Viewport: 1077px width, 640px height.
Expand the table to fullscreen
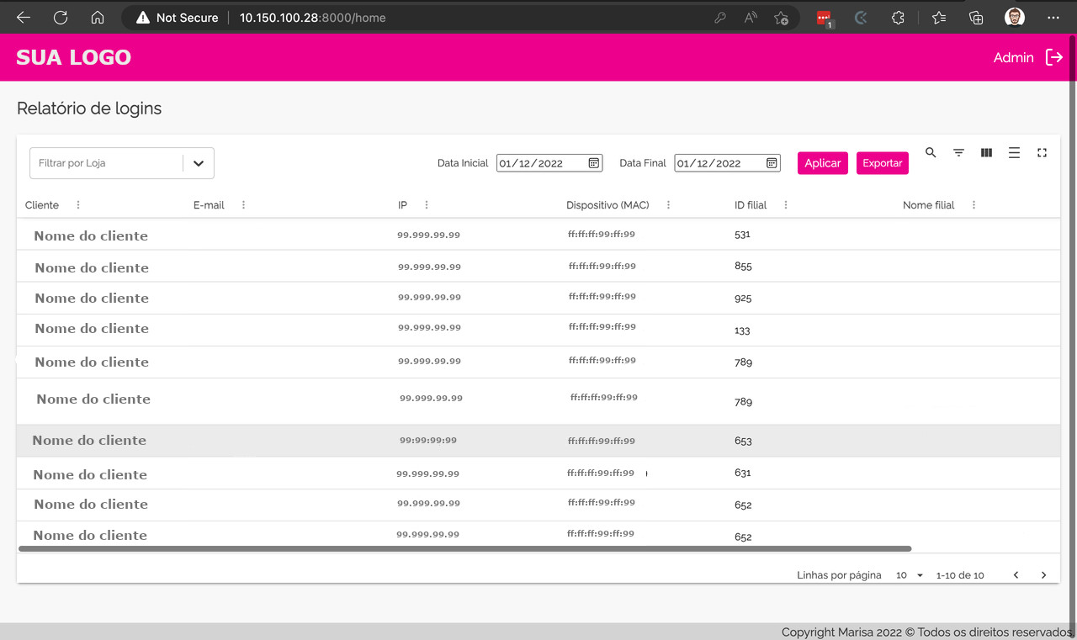tap(1042, 152)
